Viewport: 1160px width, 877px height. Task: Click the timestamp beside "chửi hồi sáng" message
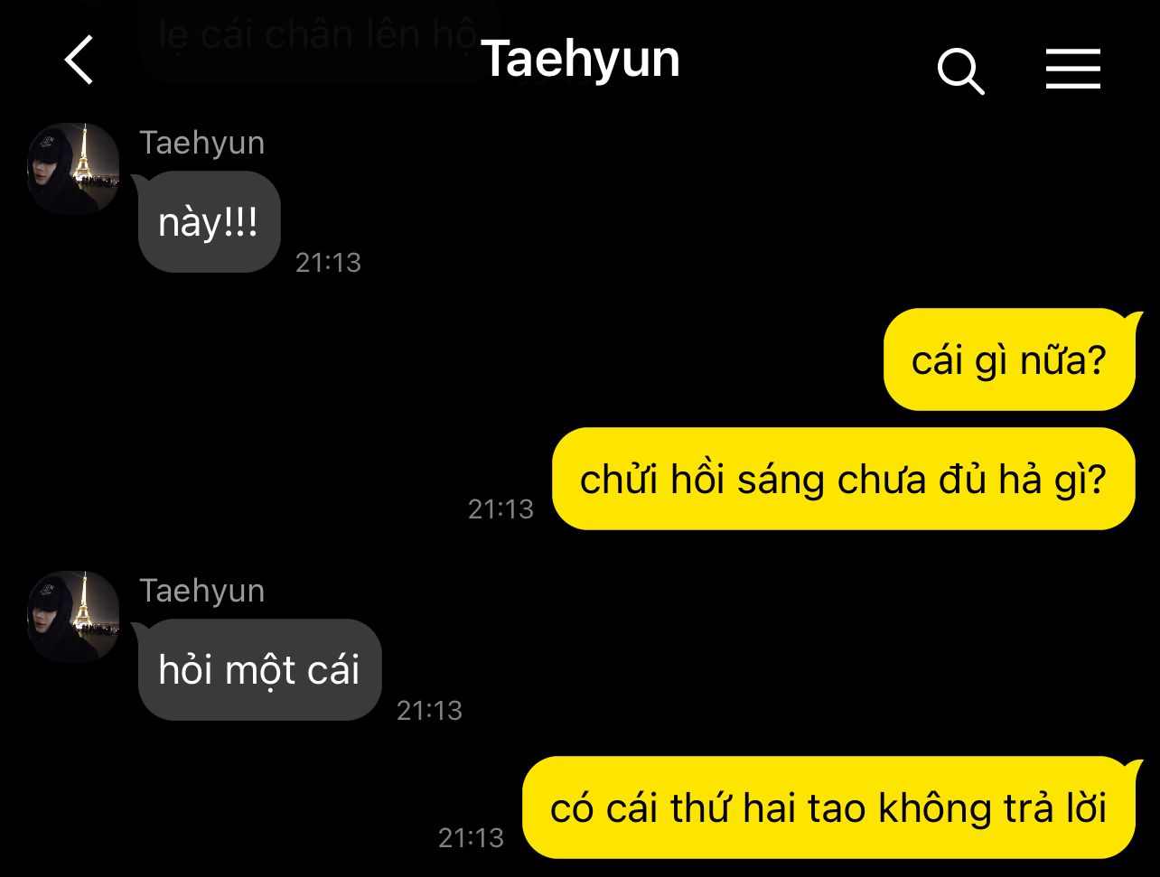[500, 509]
